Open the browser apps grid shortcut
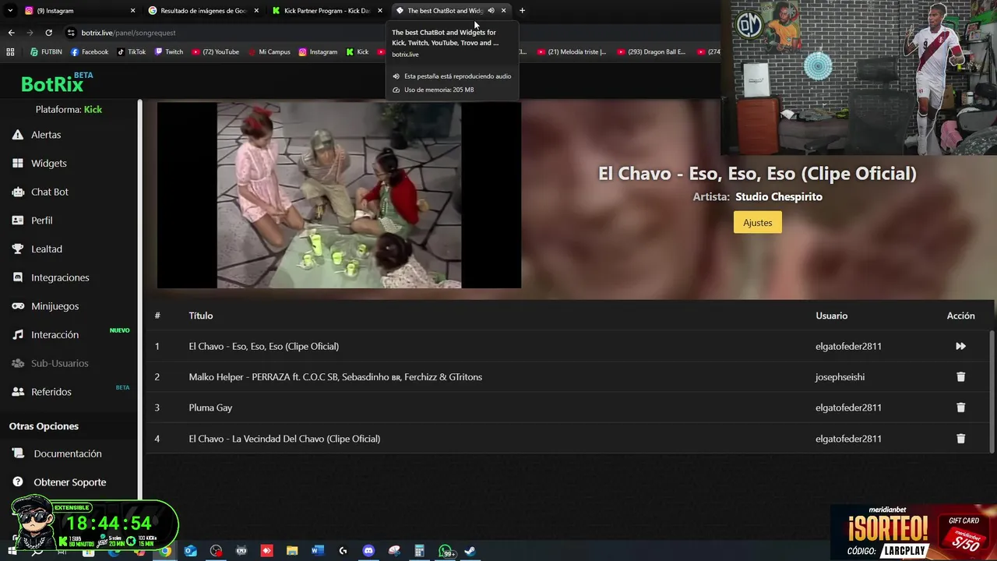The image size is (997, 561). coord(10,52)
